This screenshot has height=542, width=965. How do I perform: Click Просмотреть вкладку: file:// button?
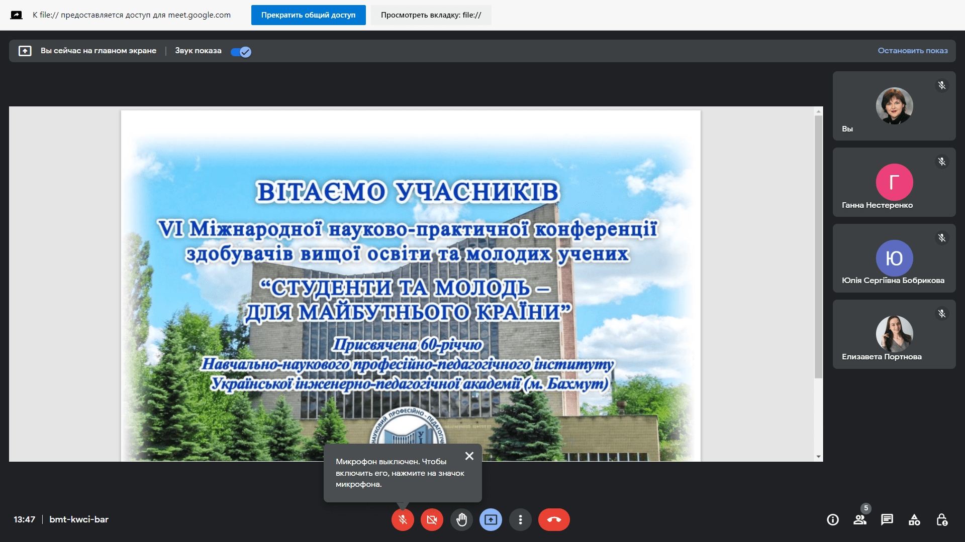click(x=431, y=15)
